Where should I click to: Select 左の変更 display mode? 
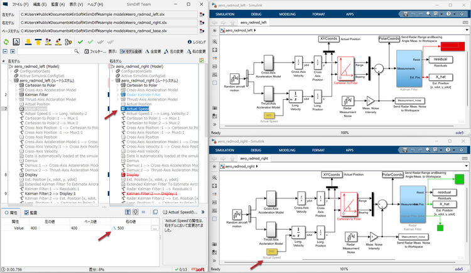tap(173, 51)
